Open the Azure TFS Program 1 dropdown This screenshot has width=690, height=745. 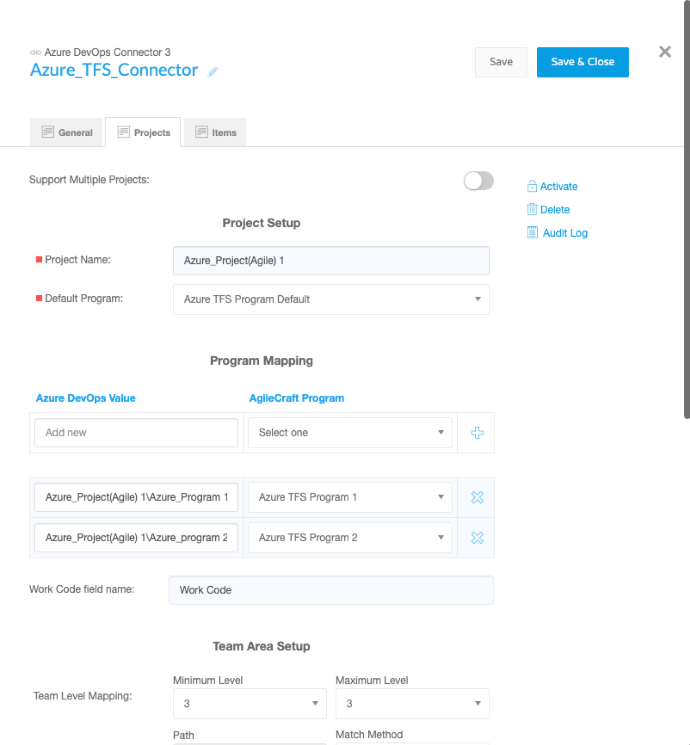click(x=350, y=497)
